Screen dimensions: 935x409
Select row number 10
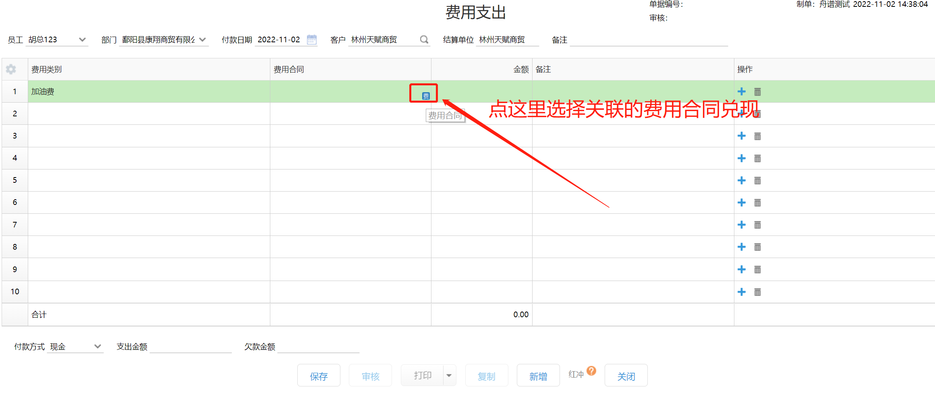click(15, 291)
